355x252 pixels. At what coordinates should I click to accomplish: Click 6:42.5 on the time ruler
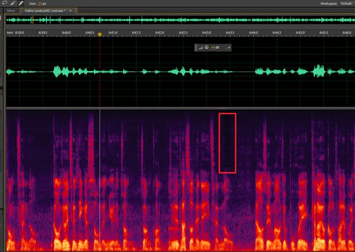click(183, 33)
